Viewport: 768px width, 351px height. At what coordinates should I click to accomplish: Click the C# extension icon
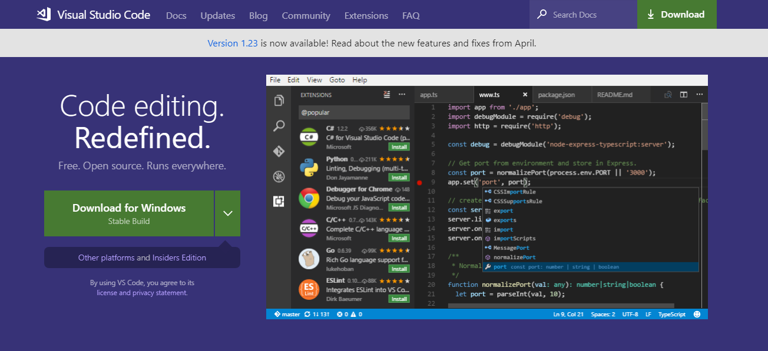pos(309,137)
